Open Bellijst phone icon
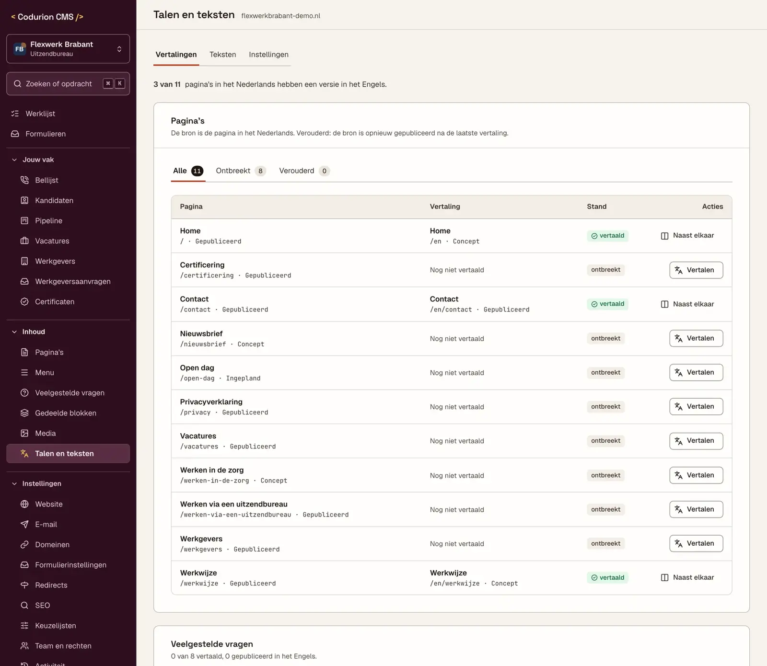This screenshot has width=767, height=666. point(24,180)
